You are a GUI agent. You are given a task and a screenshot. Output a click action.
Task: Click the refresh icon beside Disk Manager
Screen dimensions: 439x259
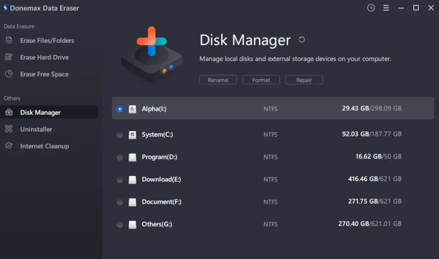[302, 40]
